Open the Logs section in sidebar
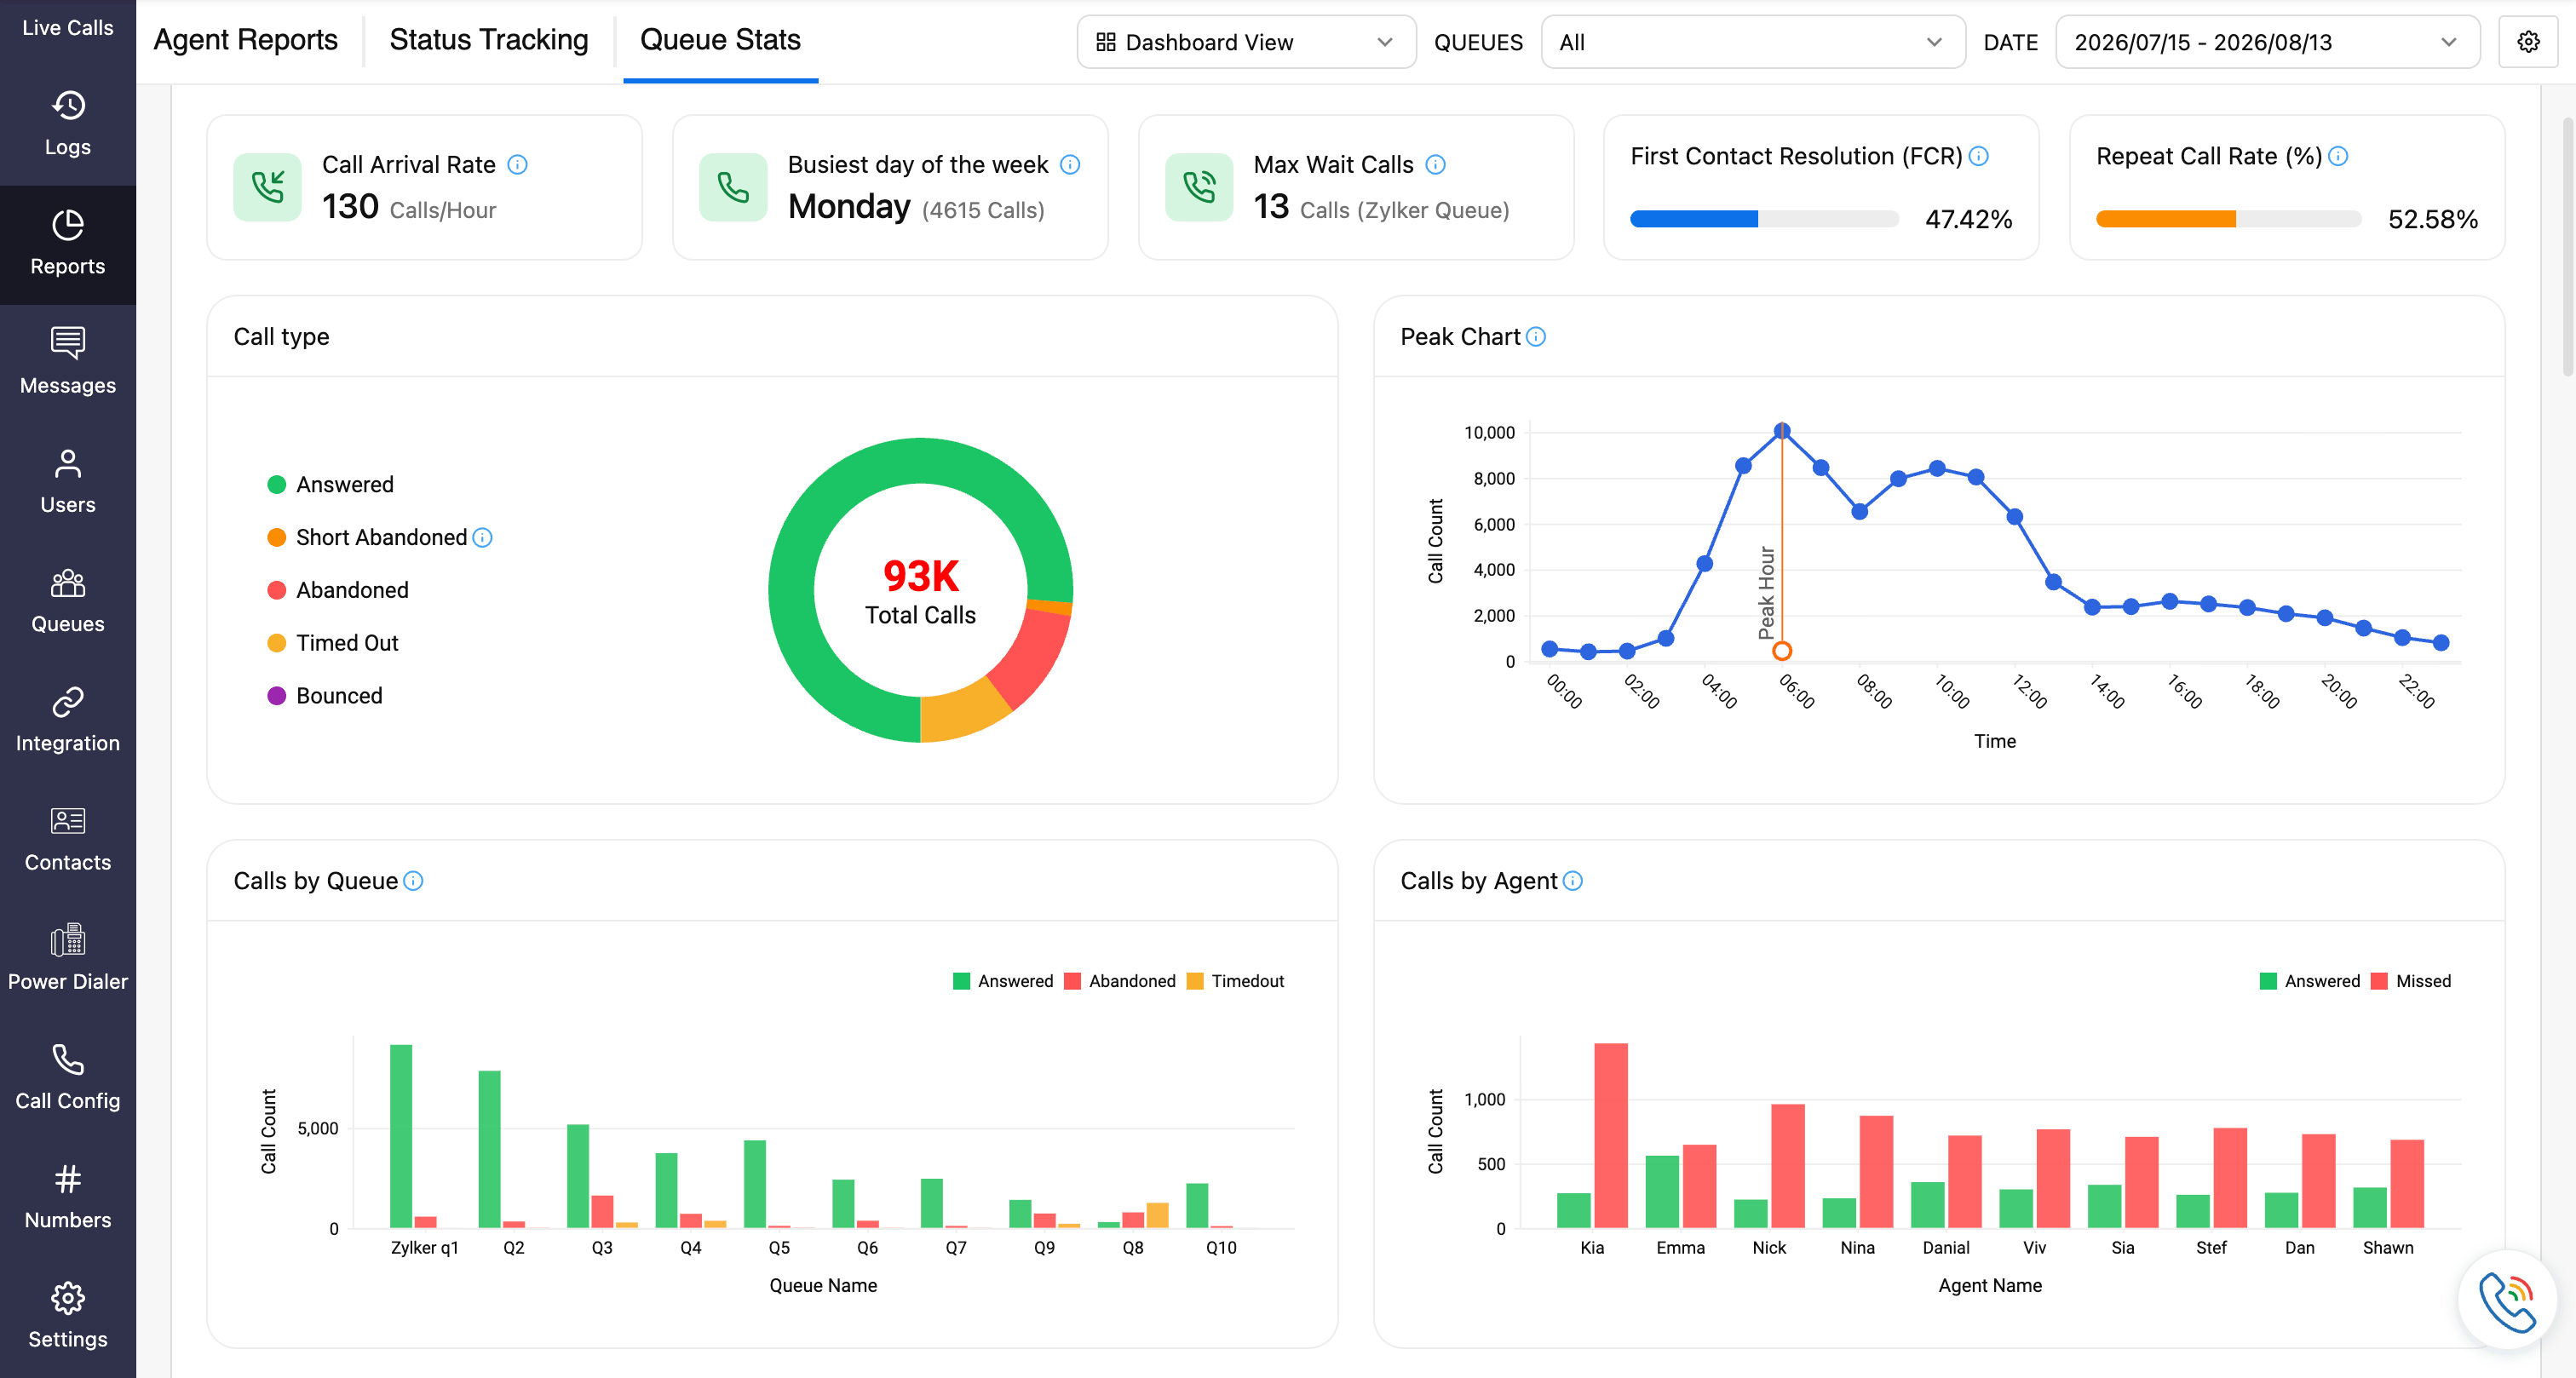Image resolution: width=2576 pixels, height=1378 pixels. click(x=67, y=124)
